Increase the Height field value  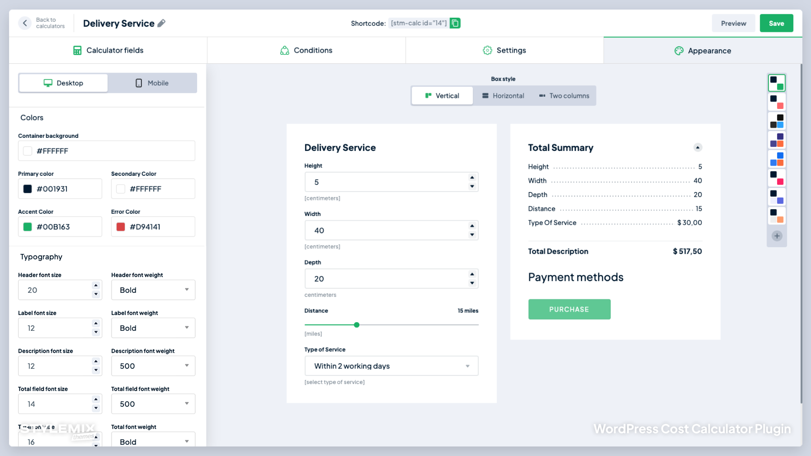point(472,177)
